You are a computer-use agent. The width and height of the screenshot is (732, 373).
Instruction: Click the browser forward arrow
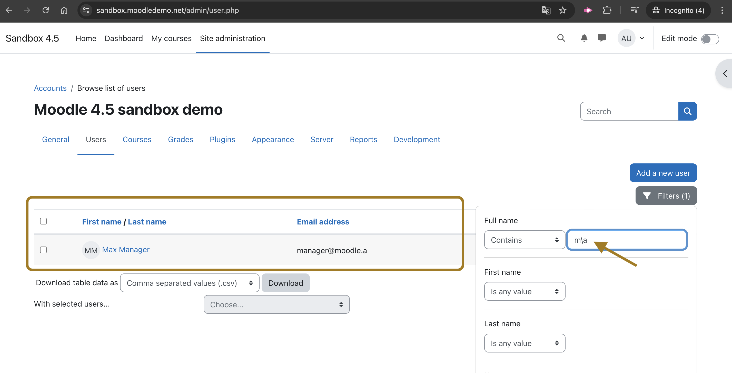pos(27,11)
